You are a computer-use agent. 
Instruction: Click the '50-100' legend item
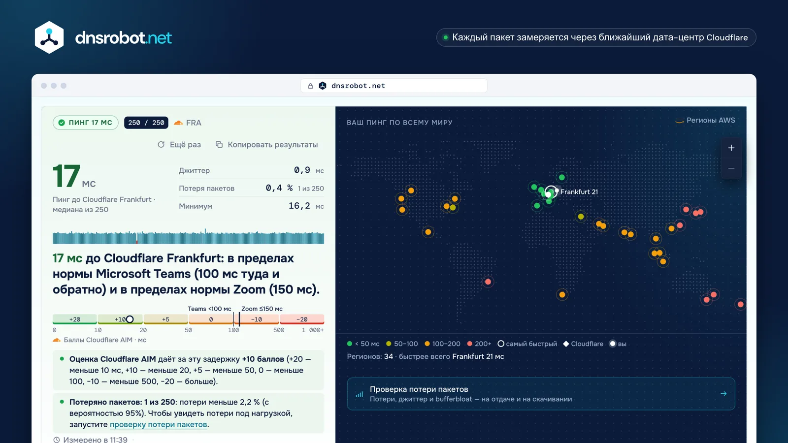pyautogui.click(x=402, y=344)
